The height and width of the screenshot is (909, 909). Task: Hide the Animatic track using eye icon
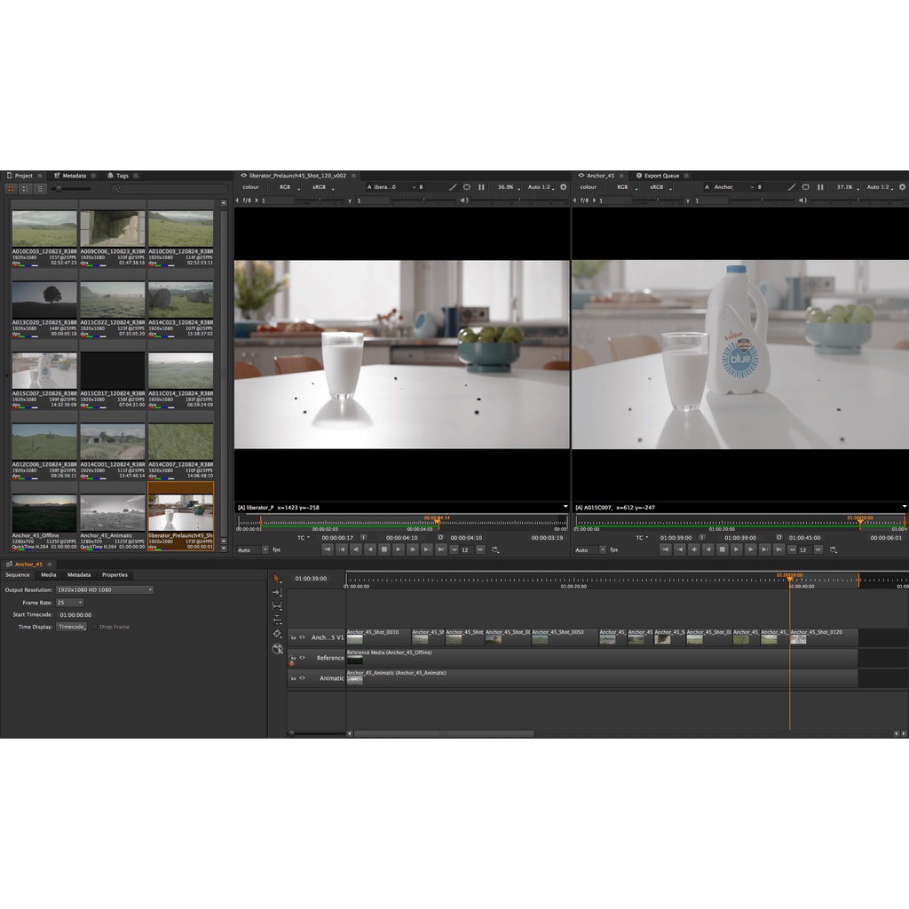click(302, 678)
